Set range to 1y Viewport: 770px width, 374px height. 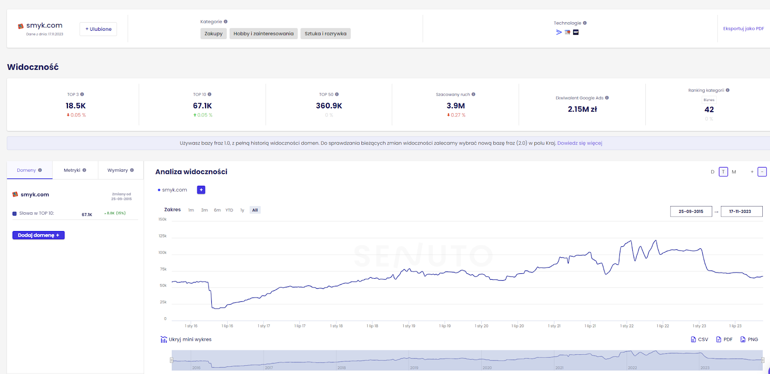pos(242,210)
